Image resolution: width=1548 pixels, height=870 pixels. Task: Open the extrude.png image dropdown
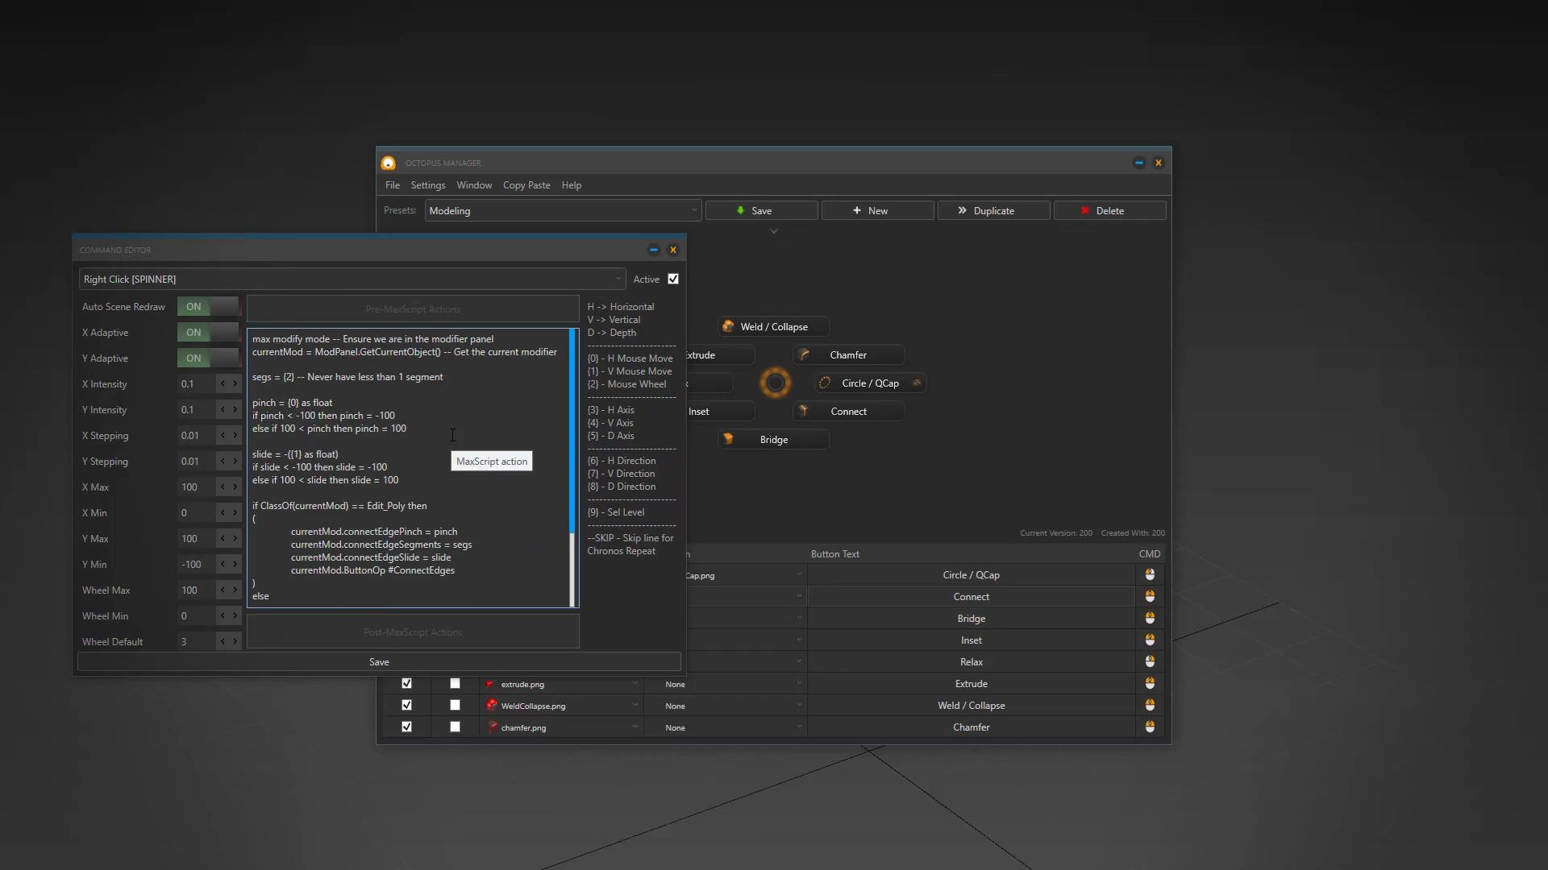[562, 684]
